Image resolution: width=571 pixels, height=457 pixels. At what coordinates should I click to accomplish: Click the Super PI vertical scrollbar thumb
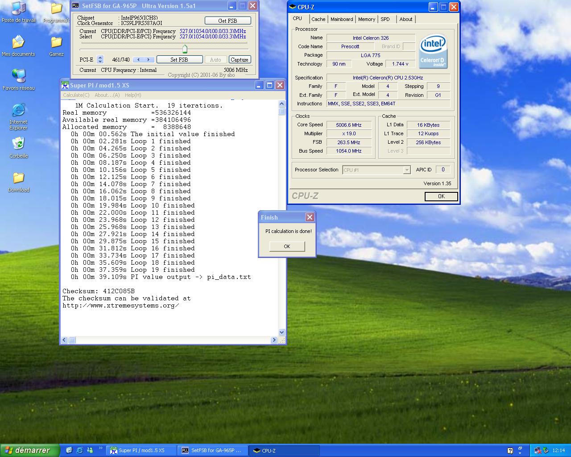(x=282, y=112)
